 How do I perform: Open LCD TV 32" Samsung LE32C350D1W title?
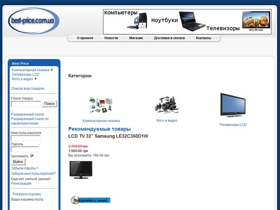[108, 136]
